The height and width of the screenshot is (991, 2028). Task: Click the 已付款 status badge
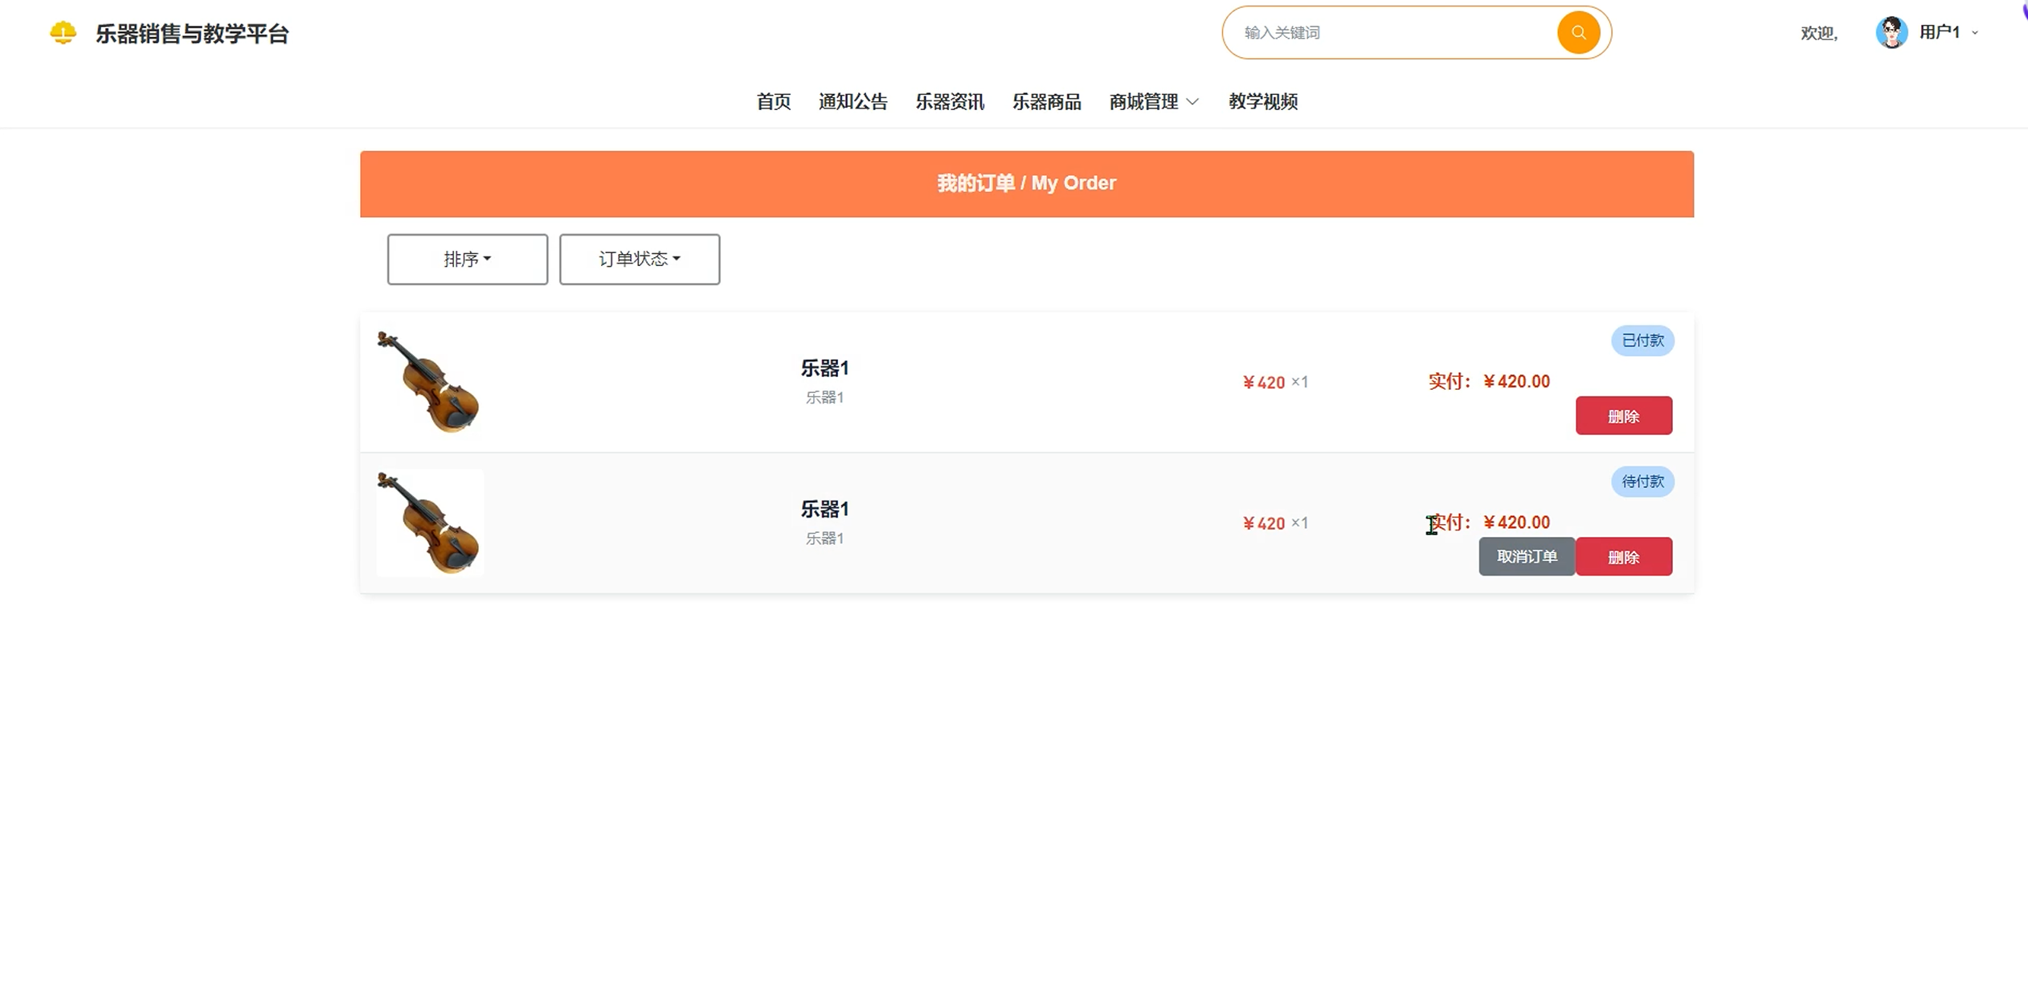tap(1642, 341)
